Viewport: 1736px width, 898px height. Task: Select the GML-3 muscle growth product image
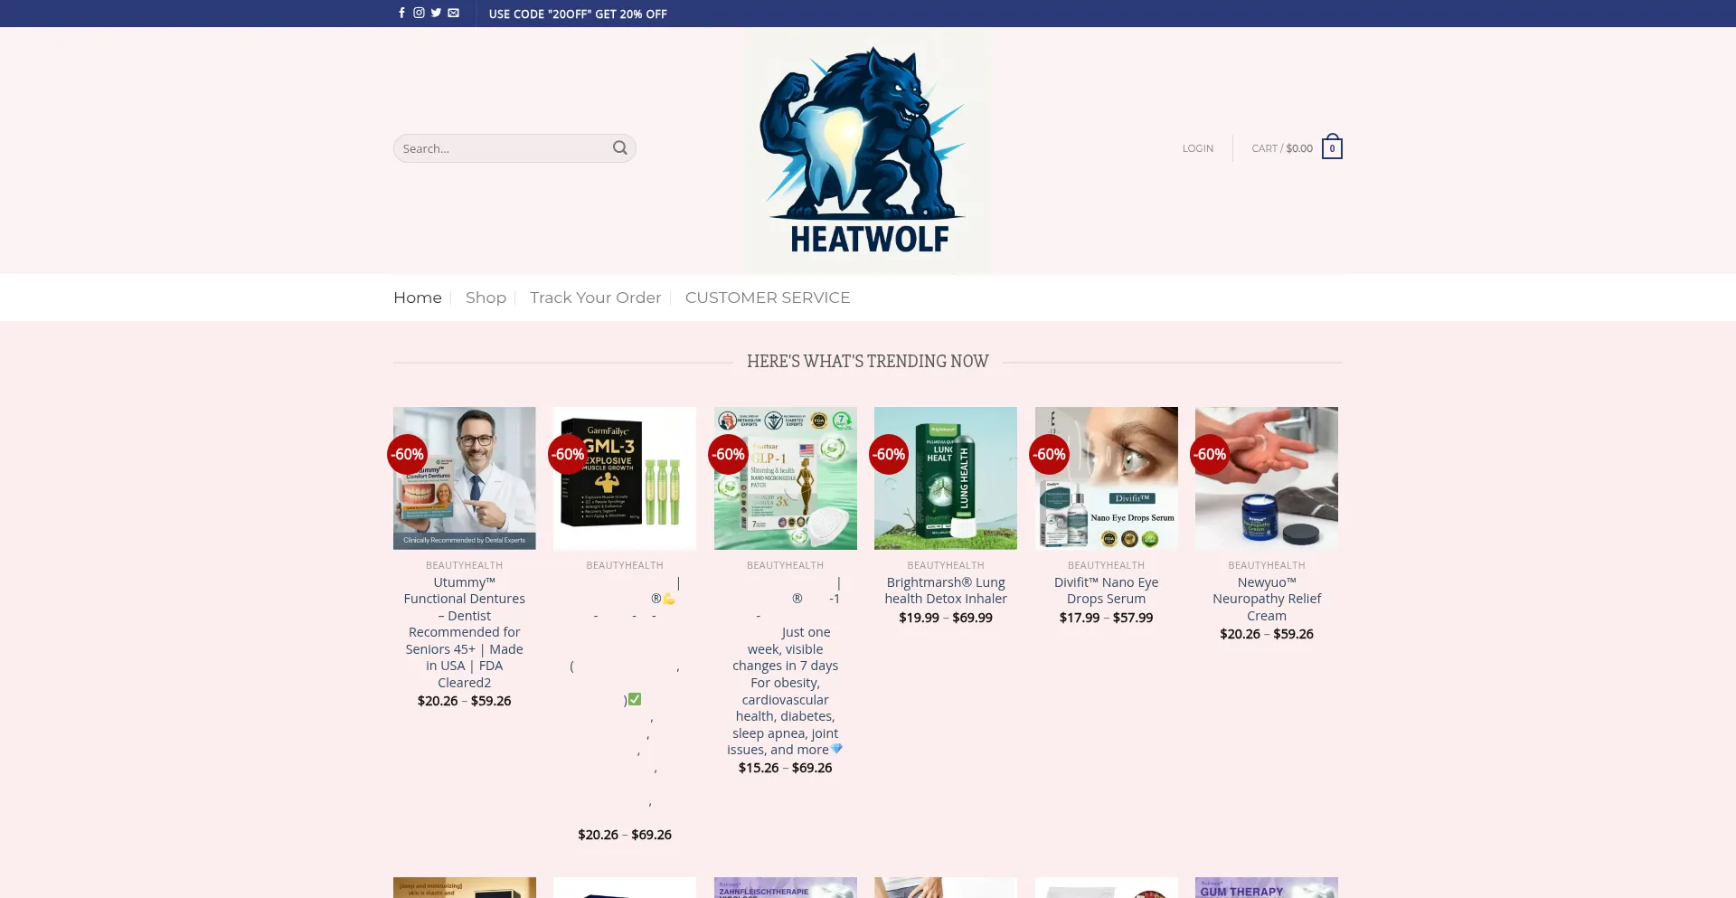625,478
